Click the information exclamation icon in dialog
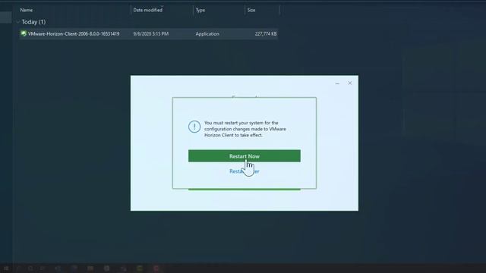Image resolution: width=486 pixels, height=273 pixels. 194,127
